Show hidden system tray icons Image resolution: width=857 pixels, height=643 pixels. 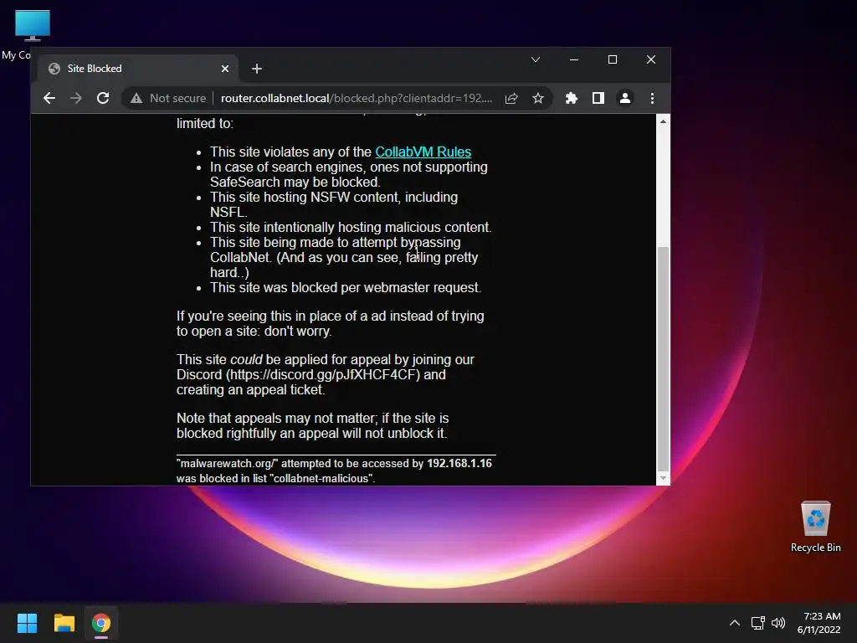pyautogui.click(x=735, y=623)
